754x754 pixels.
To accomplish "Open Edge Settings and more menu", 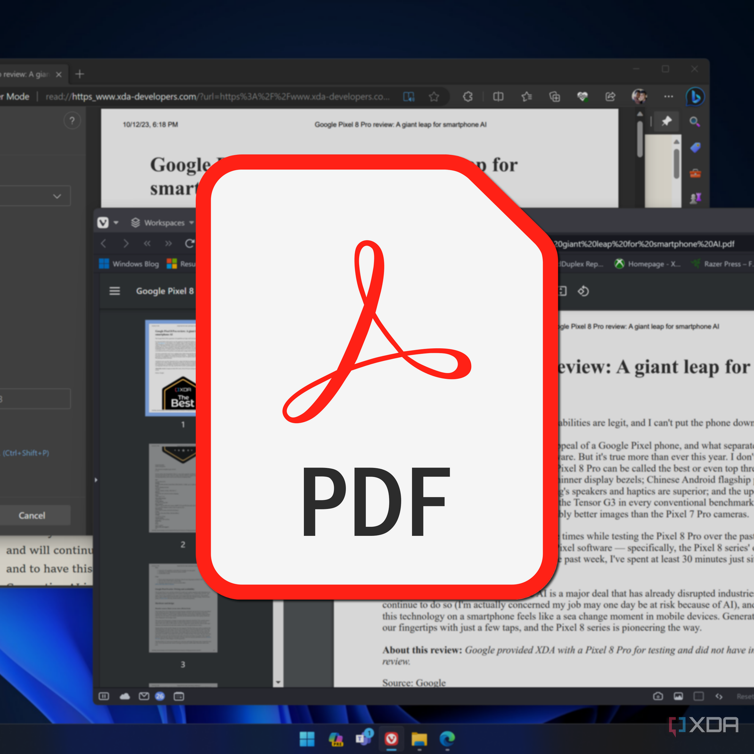I will [x=669, y=97].
